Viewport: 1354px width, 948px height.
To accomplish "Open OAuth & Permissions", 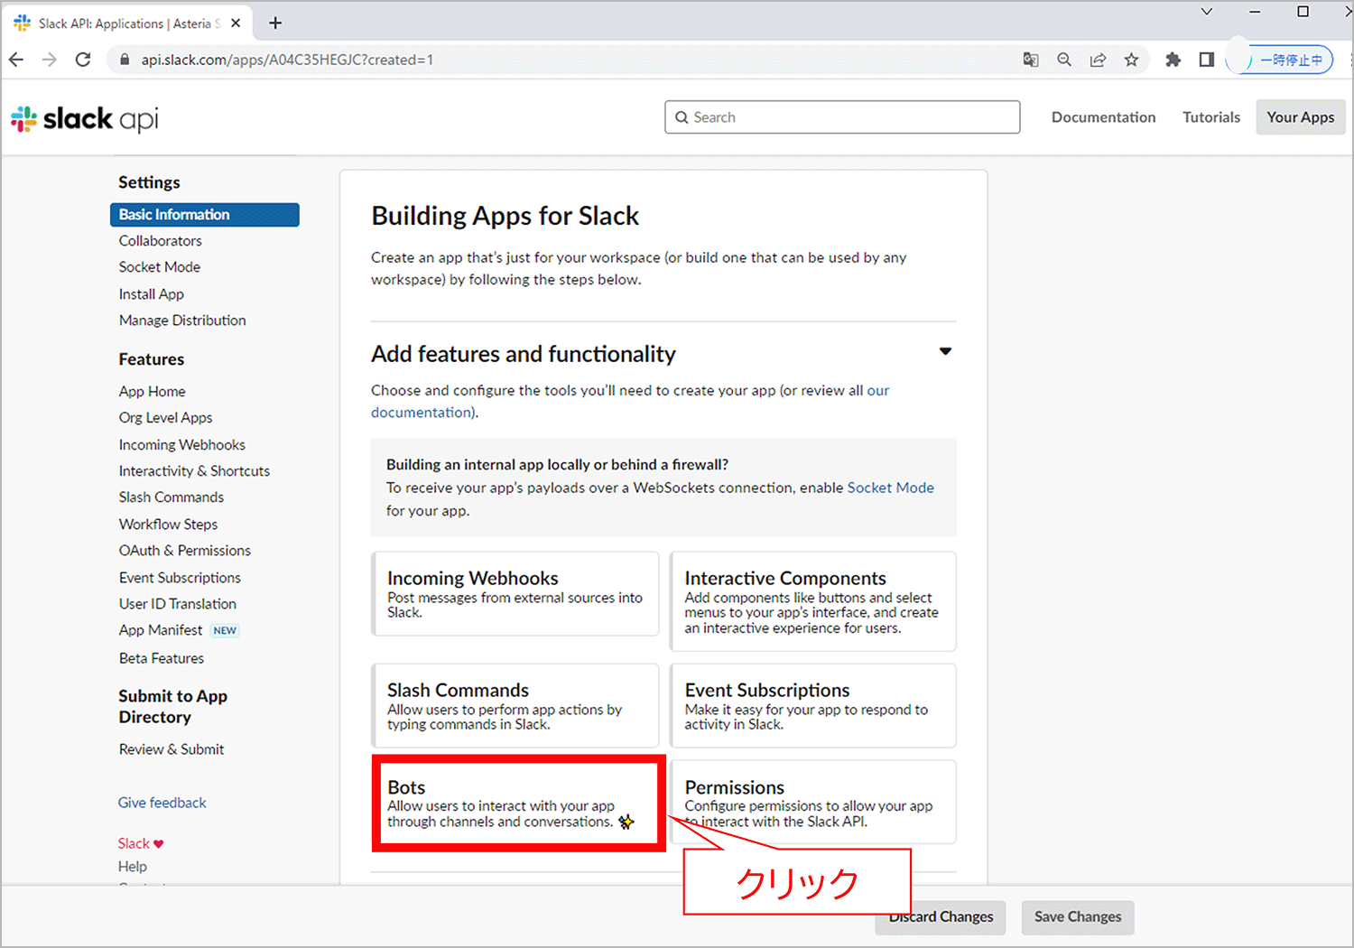I will (x=185, y=551).
